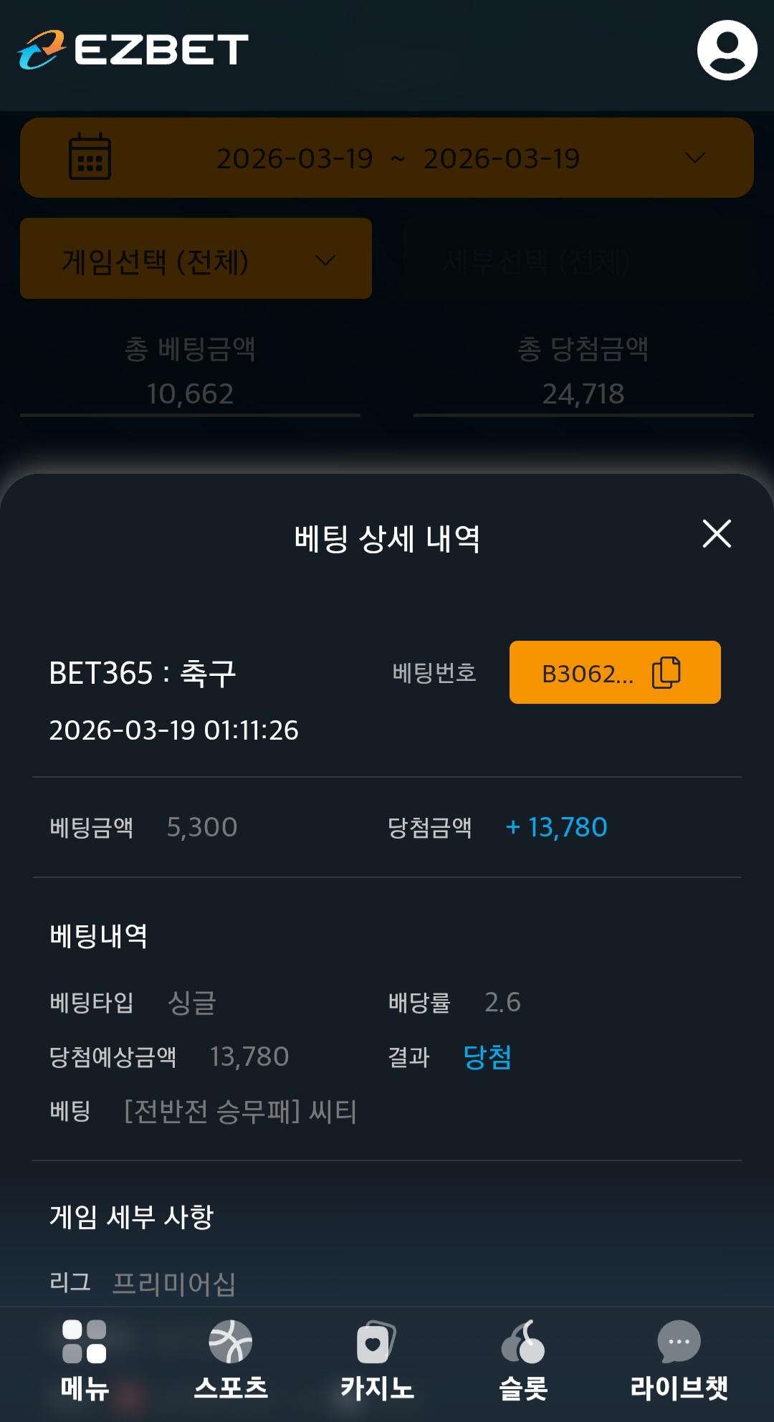Click the EZBET logo
The width and height of the screenshot is (774, 1422).
(134, 50)
